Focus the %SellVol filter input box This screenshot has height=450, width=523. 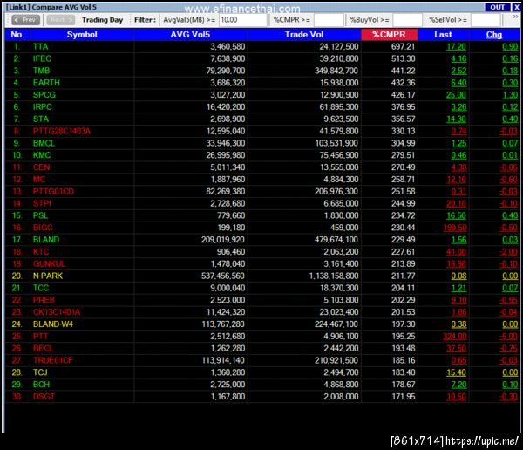[x=486, y=20]
